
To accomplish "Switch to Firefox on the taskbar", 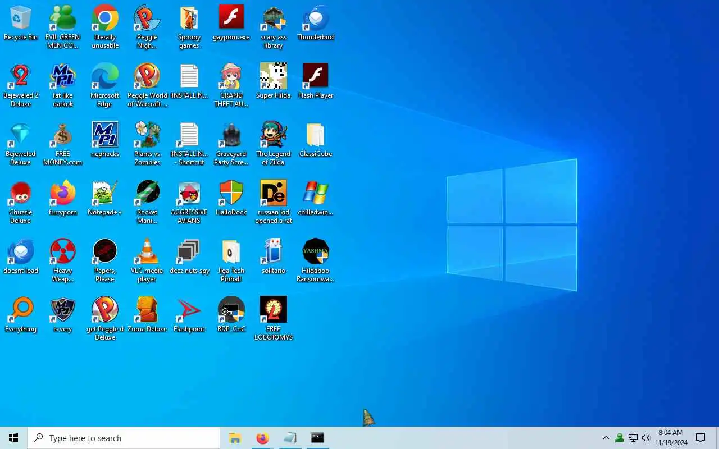I will (262, 438).
